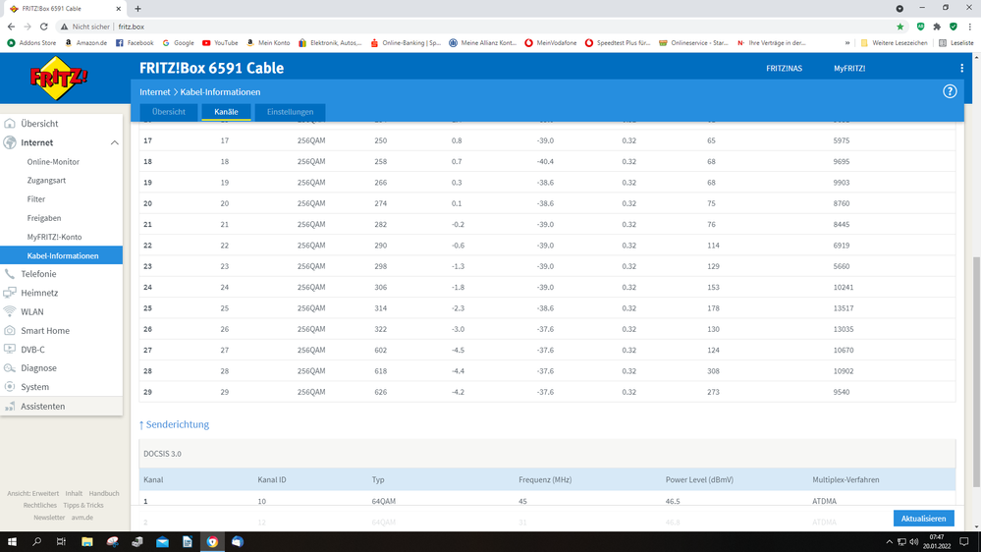This screenshot has width=981, height=552.
Task: Click the DVB-C TV icon
Action: (10, 349)
